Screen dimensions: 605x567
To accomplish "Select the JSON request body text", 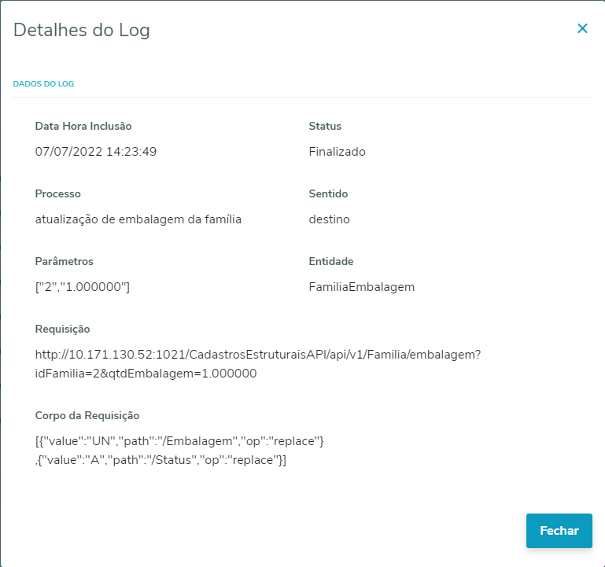I will pos(179,442).
